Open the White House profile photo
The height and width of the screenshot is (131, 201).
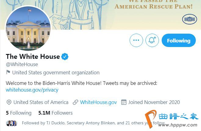coord(28,28)
